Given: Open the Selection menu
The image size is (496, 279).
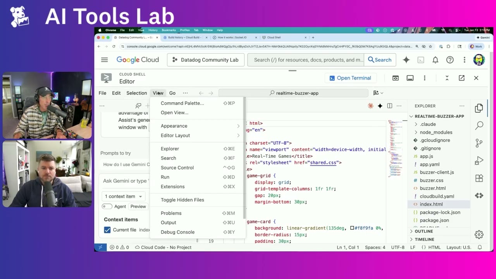Looking at the screenshot, I should [x=136, y=93].
